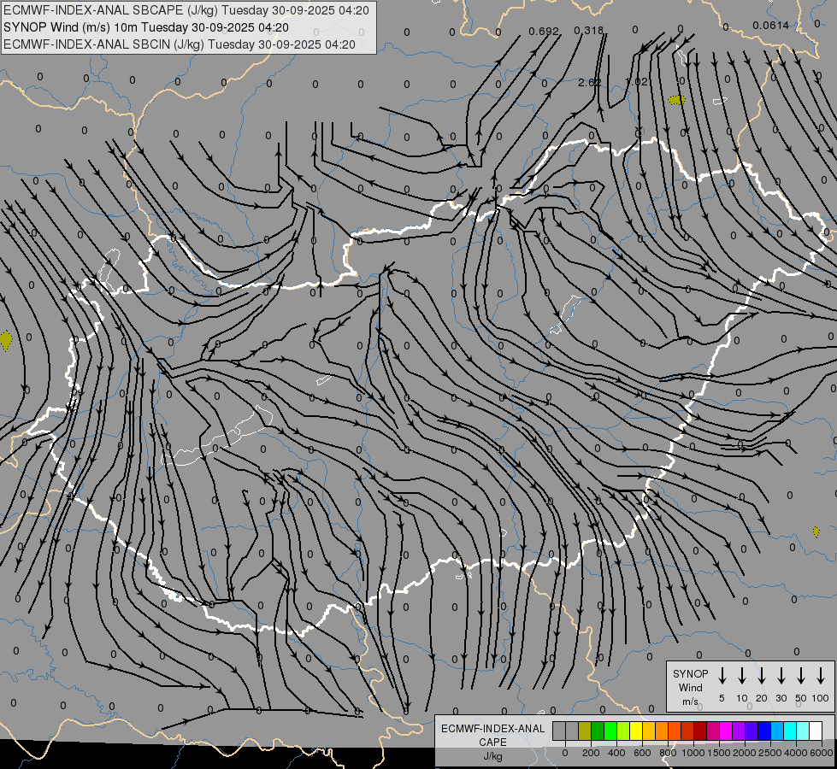Click the 600 tick label on colorbar
The width and height of the screenshot is (837, 769).
(642, 753)
